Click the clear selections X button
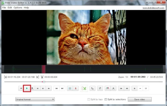The image size is (167, 106). pyautogui.click(x=114, y=88)
